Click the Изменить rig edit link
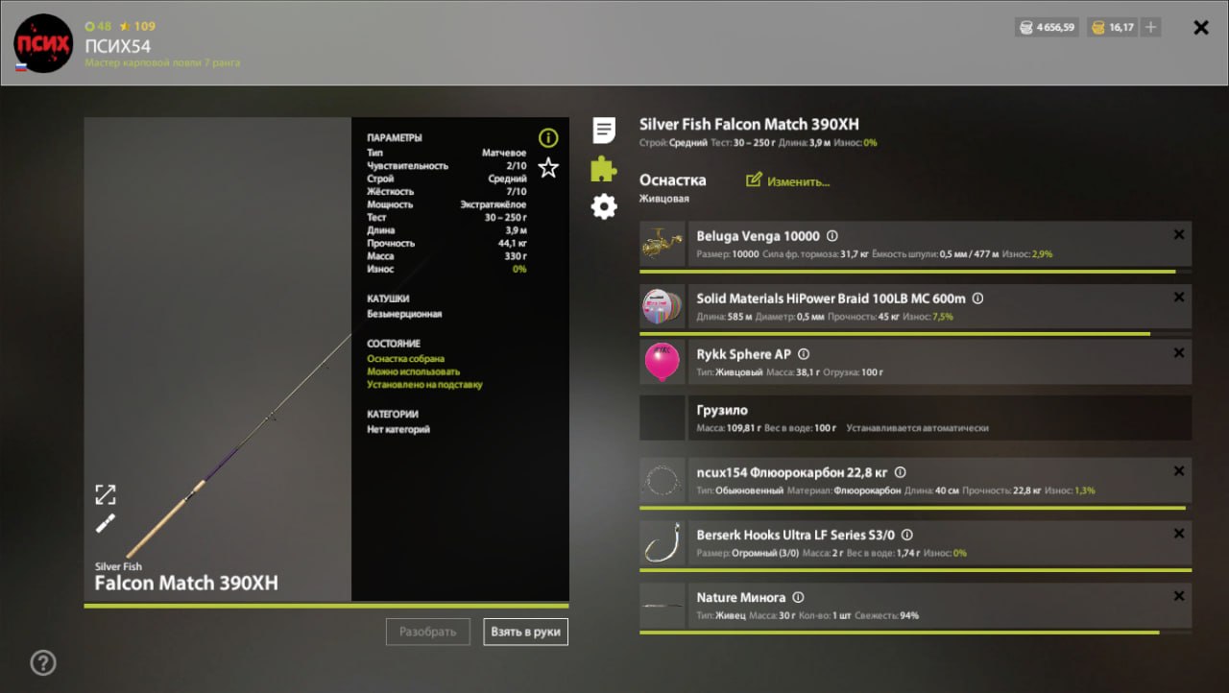1229x693 pixels. click(x=787, y=180)
